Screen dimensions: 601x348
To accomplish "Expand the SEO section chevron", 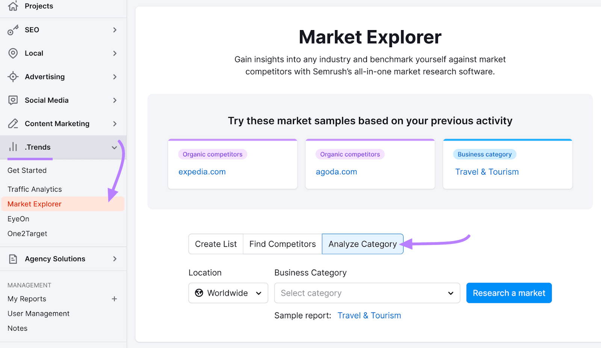I will (115, 30).
